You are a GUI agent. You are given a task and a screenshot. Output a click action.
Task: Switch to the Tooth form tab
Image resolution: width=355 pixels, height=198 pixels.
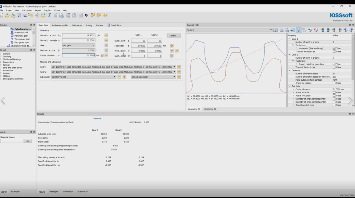tap(115, 25)
